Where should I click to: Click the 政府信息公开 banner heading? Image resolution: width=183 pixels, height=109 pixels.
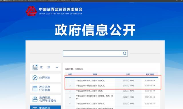pyautogui.click(x=95, y=30)
